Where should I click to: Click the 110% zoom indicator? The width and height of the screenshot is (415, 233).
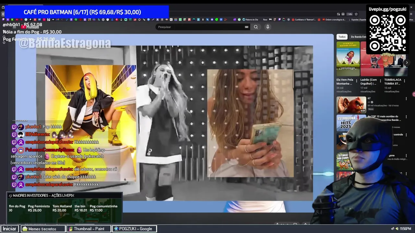[350, 14]
